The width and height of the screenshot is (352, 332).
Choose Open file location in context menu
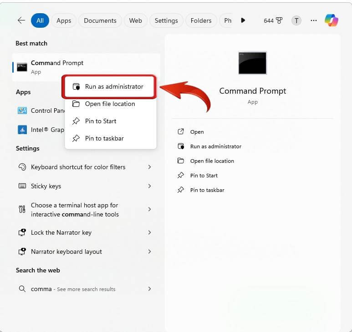110,104
